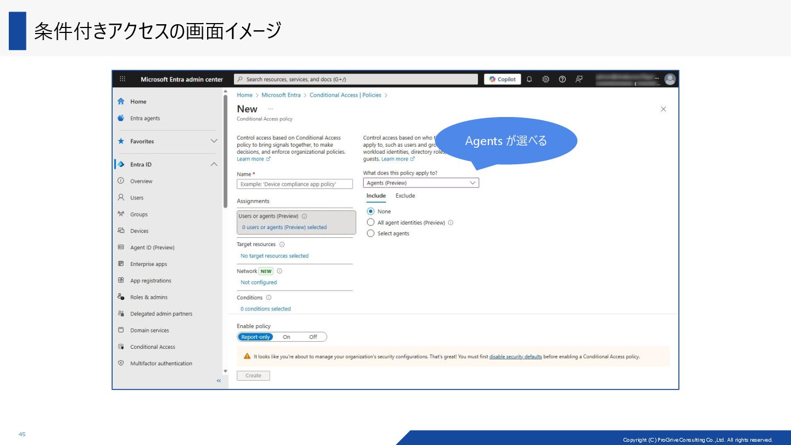This screenshot has height=445, width=791.
Task: Click info icon next to Target resources
Action: tap(282, 244)
